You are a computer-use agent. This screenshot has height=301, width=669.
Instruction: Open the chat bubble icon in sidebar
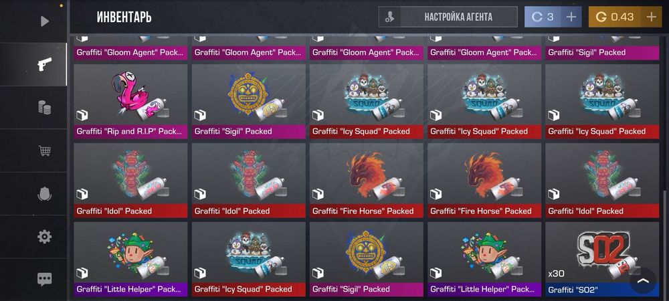44,279
